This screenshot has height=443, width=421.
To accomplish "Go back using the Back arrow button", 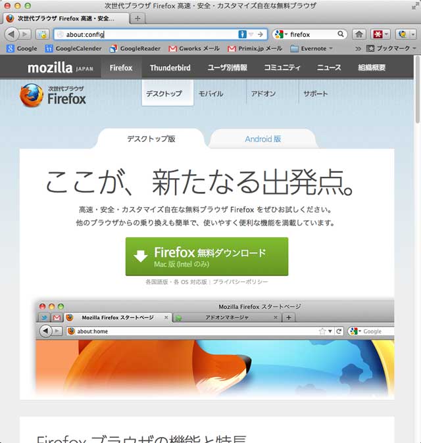I will tap(11, 34).
